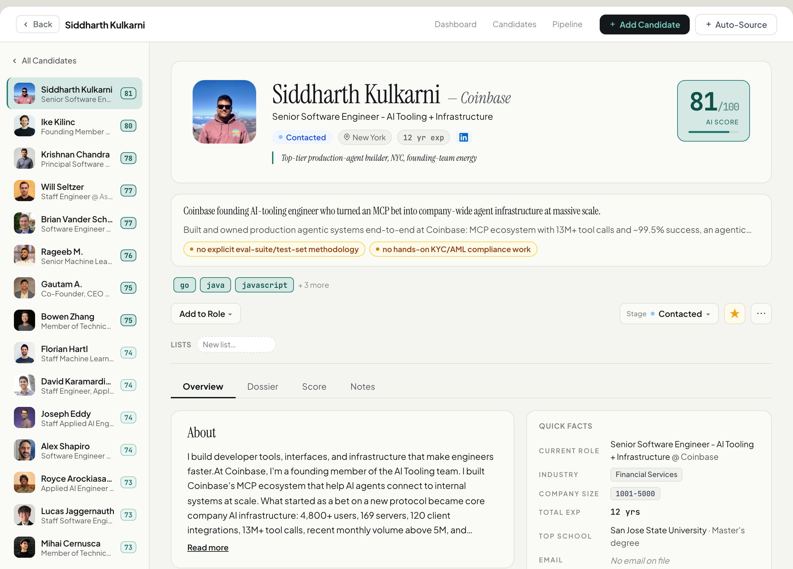Click the java skill tag

tap(215, 285)
